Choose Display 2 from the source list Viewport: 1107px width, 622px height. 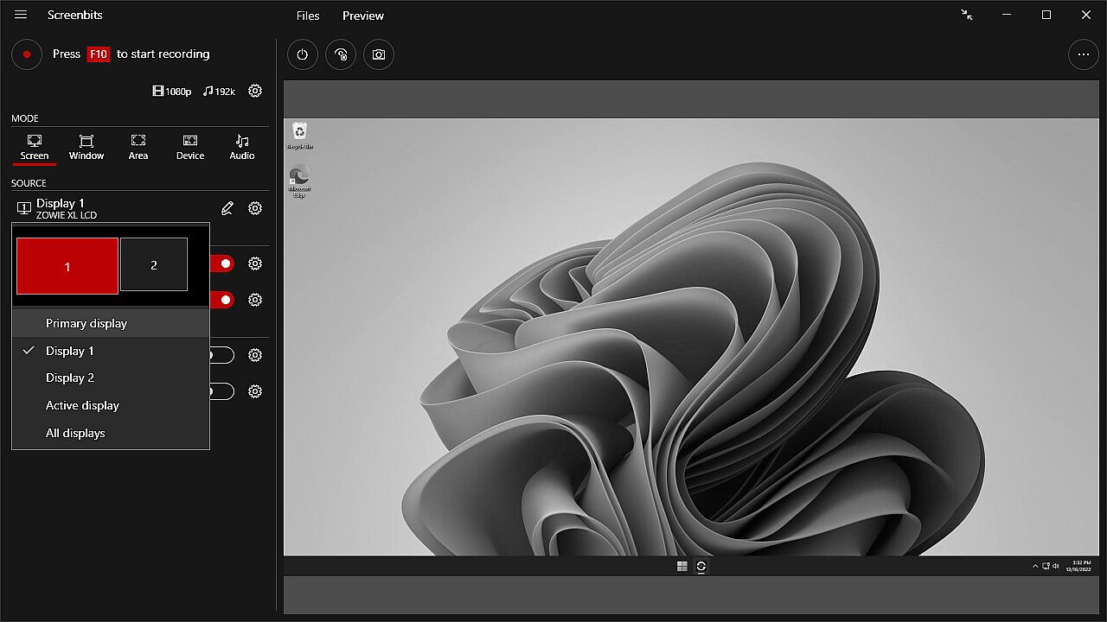point(70,378)
